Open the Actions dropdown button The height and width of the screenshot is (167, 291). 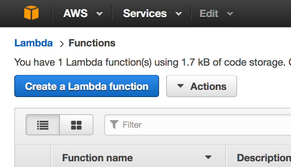[x=201, y=86]
